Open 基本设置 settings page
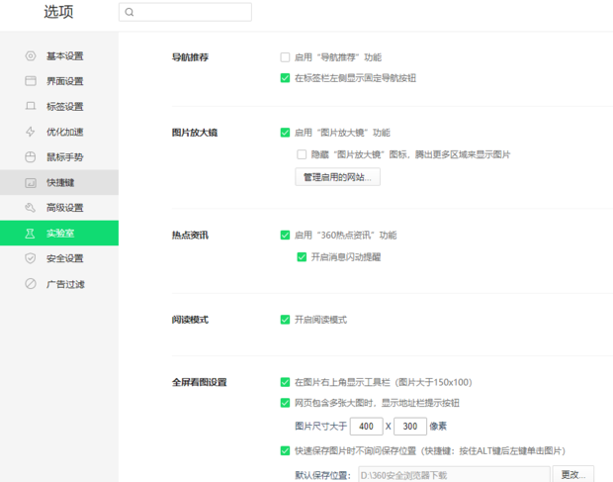The width and height of the screenshot is (613, 482). (x=59, y=56)
